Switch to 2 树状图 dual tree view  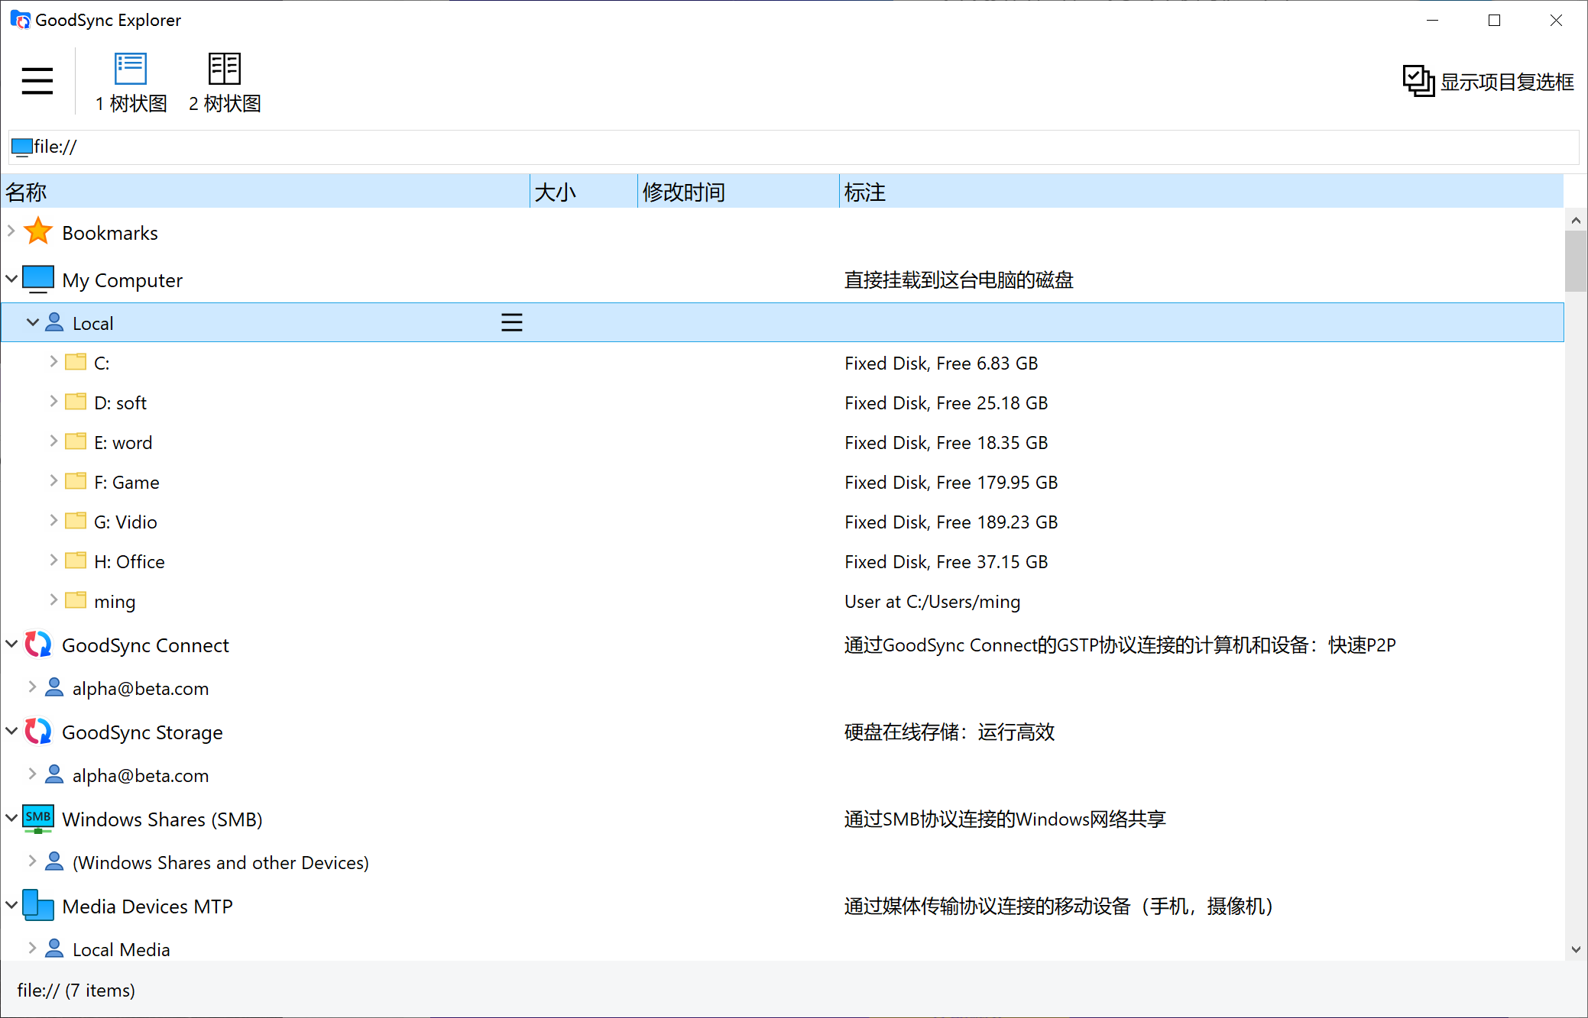pyautogui.click(x=225, y=83)
